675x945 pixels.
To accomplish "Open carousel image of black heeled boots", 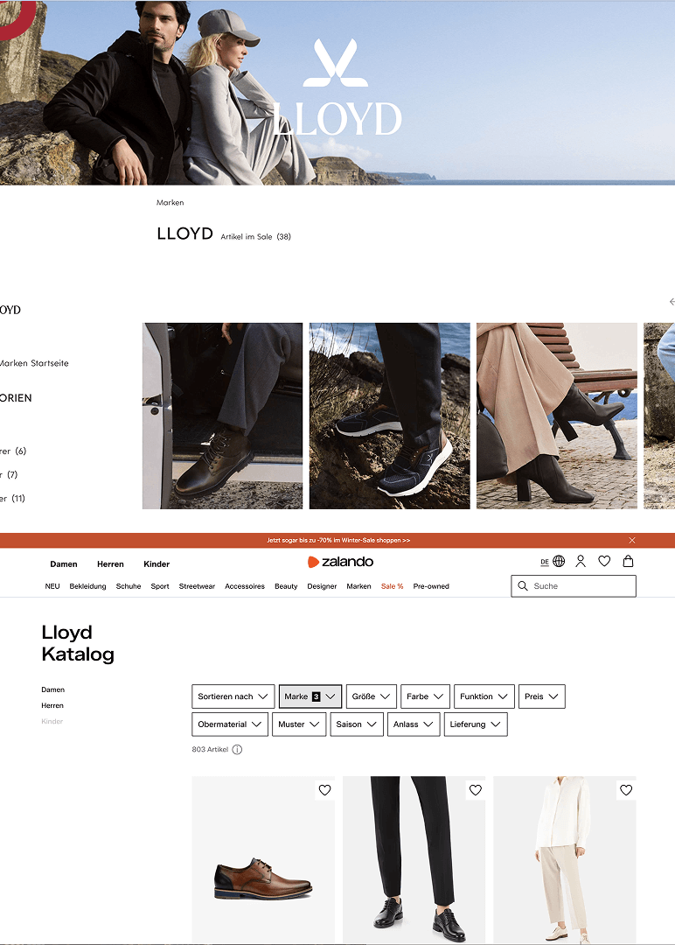I will tap(556, 416).
